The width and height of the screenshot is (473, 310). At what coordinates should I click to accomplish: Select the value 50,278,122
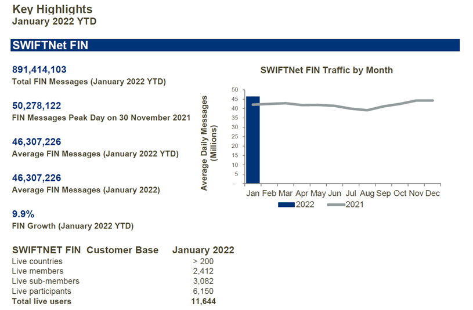point(37,105)
